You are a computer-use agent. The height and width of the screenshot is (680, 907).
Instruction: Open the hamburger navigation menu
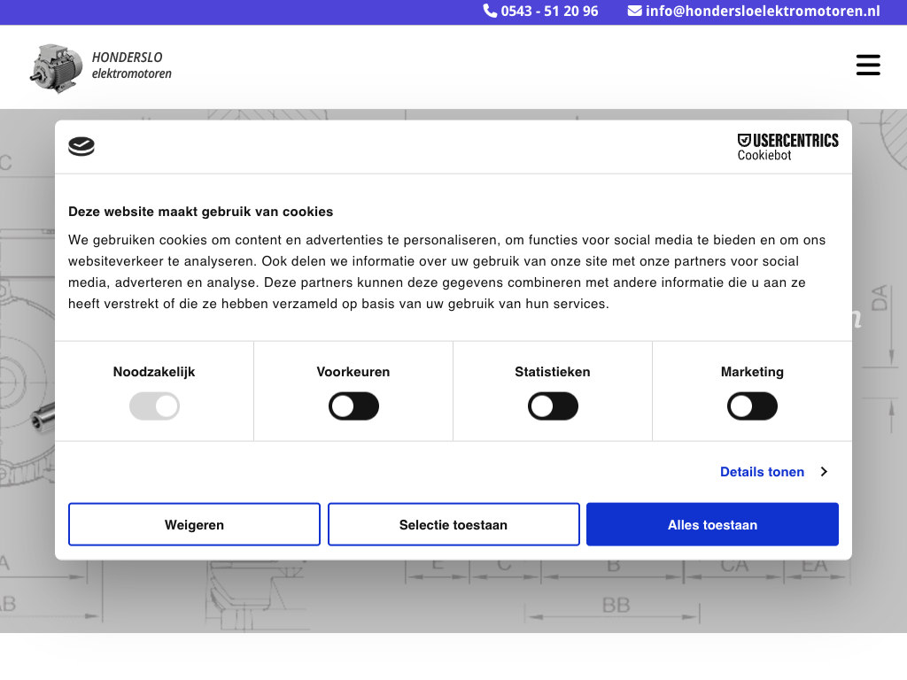pos(868,65)
